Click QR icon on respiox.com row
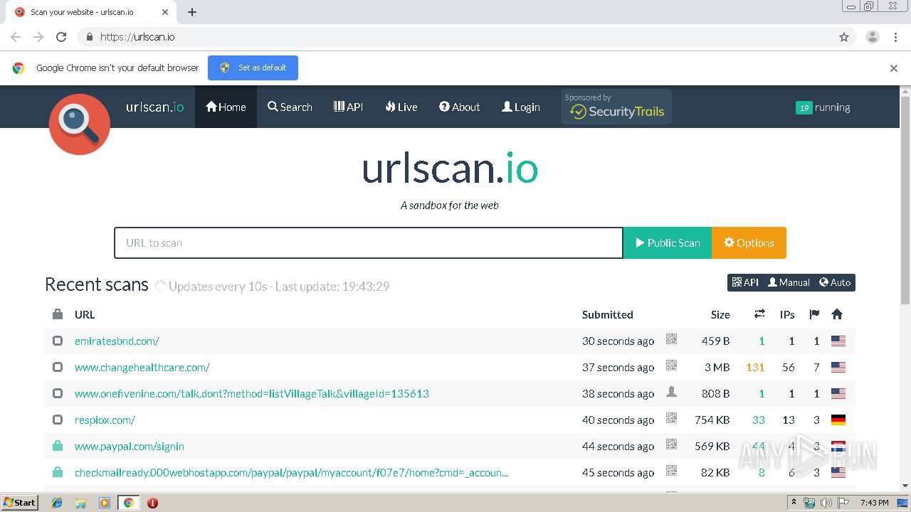Screen dimensions: 911x512 coord(671,419)
